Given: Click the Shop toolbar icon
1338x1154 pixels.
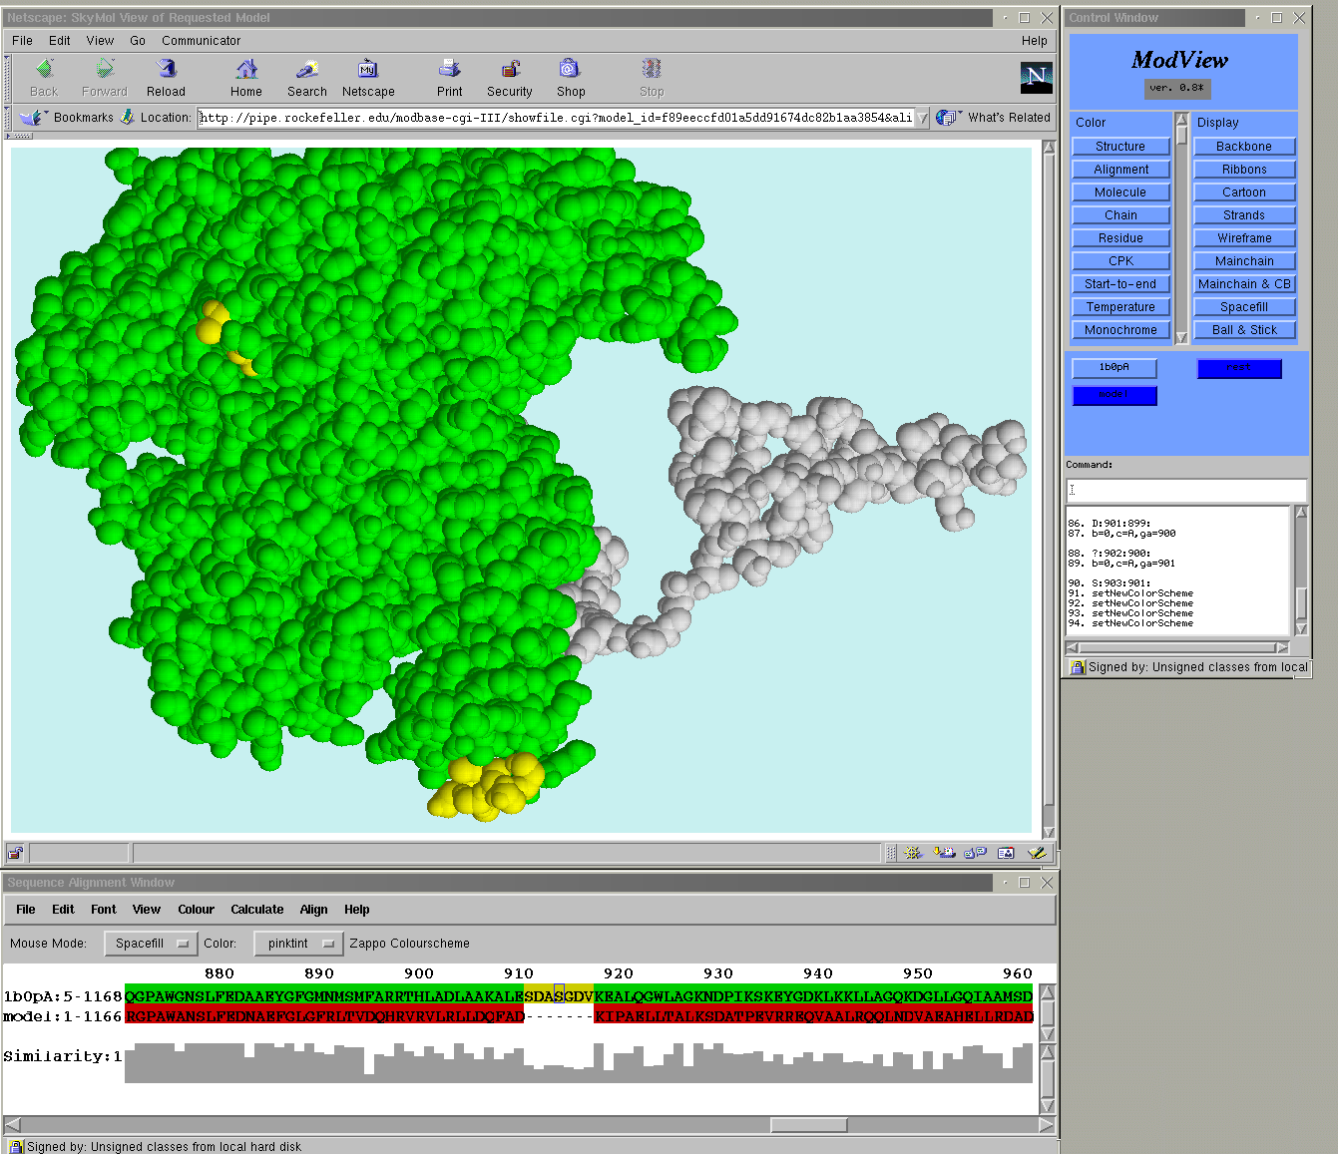Looking at the screenshot, I should click(x=570, y=70).
